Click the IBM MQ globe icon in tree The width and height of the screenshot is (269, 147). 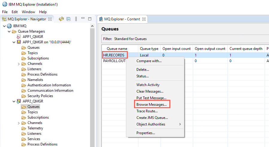(9, 26)
